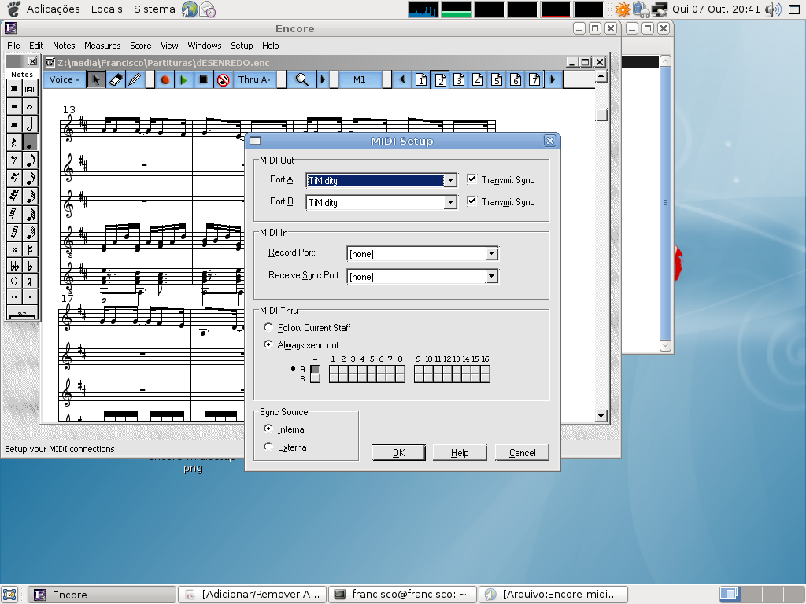The image size is (806, 604).
Task: Select the Pencil tool
Action: (135, 79)
